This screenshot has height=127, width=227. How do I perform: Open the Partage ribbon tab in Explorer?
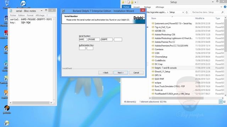tap(148, 7)
